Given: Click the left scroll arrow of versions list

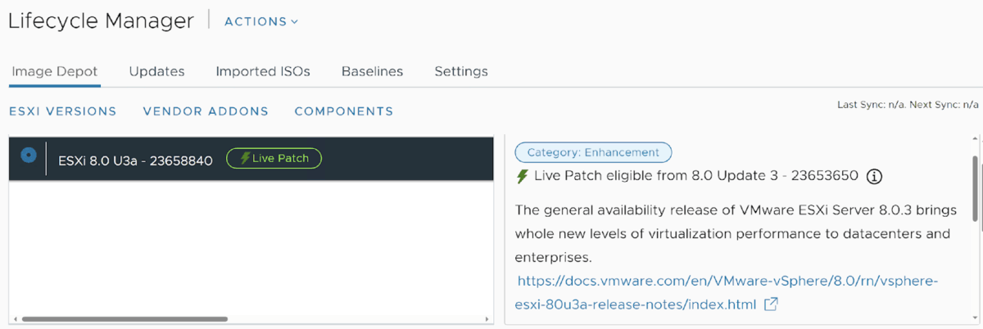Looking at the screenshot, I should click(x=14, y=319).
